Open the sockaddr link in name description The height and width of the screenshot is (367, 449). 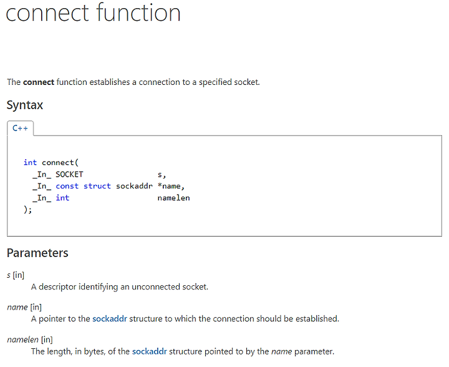[x=110, y=318]
